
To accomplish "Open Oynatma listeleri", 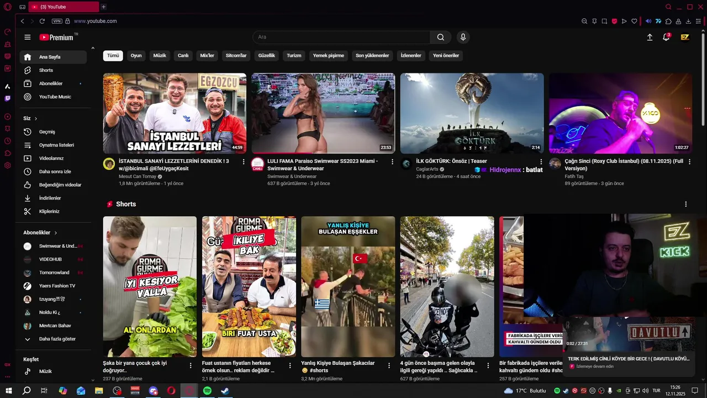I will pyautogui.click(x=53, y=145).
